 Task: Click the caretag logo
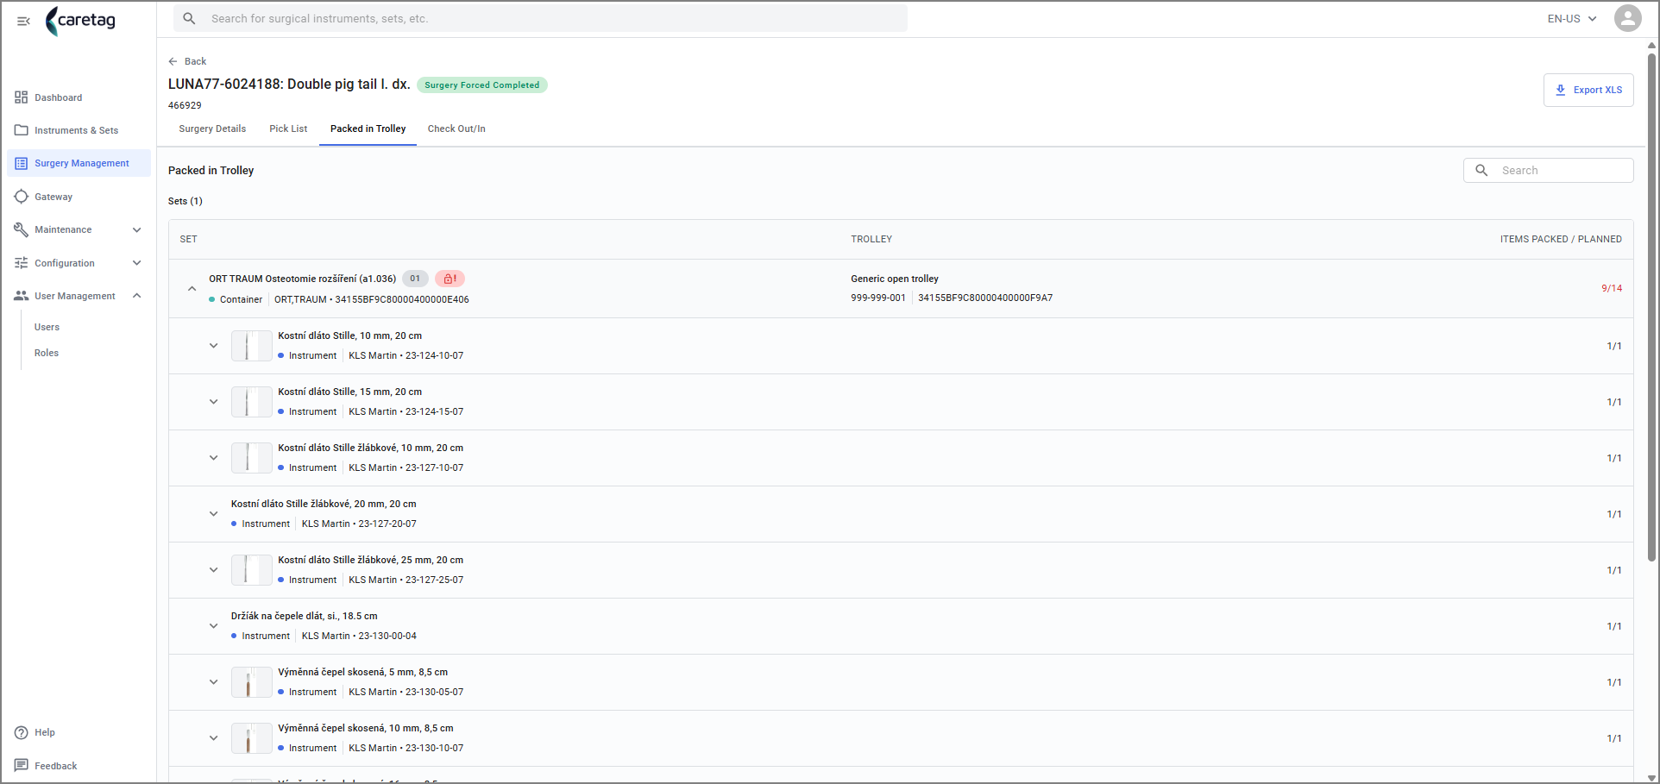(80, 21)
